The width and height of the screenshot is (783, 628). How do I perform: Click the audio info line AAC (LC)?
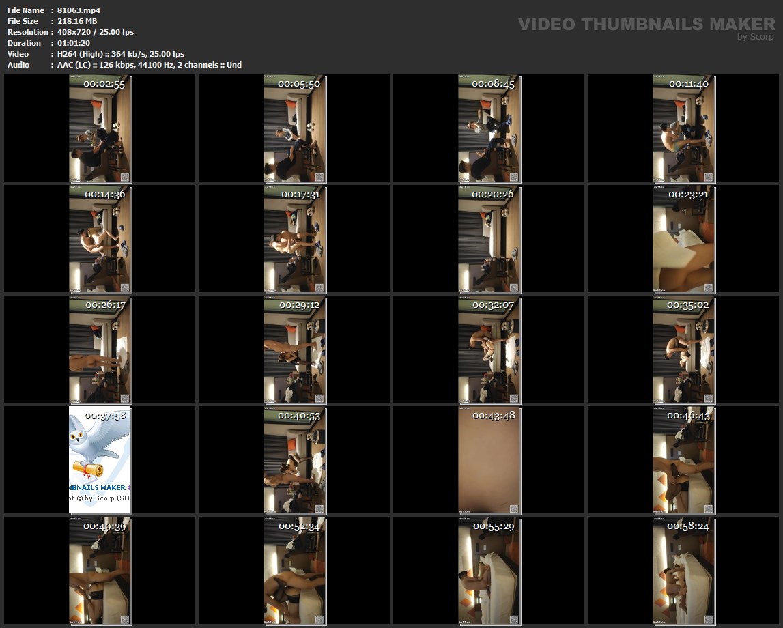(x=150, y=65)
